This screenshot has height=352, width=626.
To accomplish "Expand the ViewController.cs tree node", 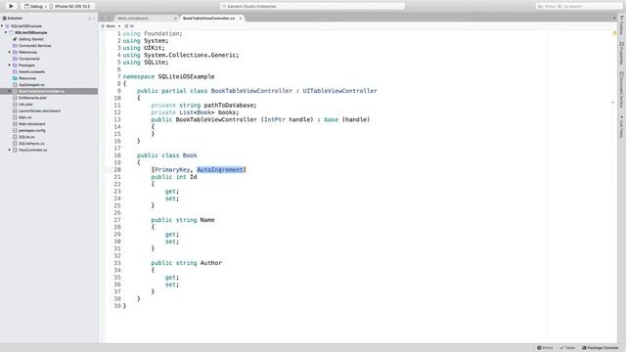I will 10,150.
